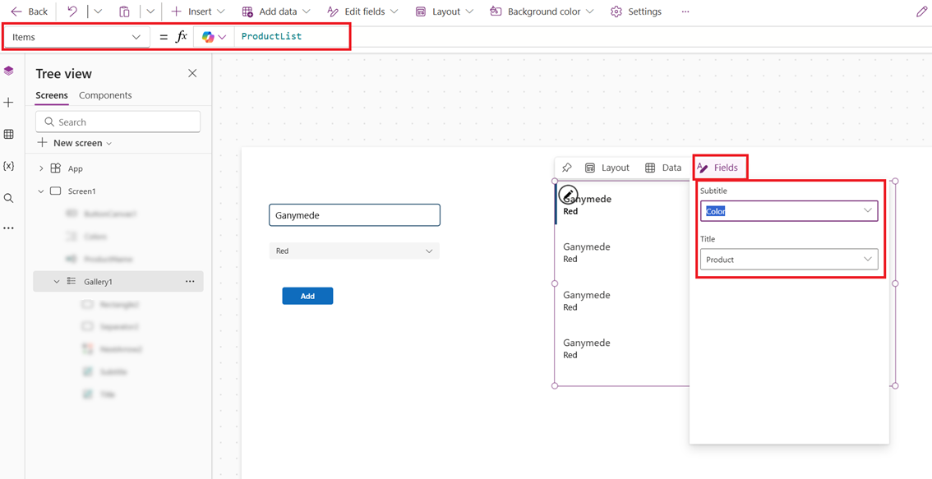932x479 pixels.
Task: Click the fx formula icon
Action: click(x=182, y=37)
